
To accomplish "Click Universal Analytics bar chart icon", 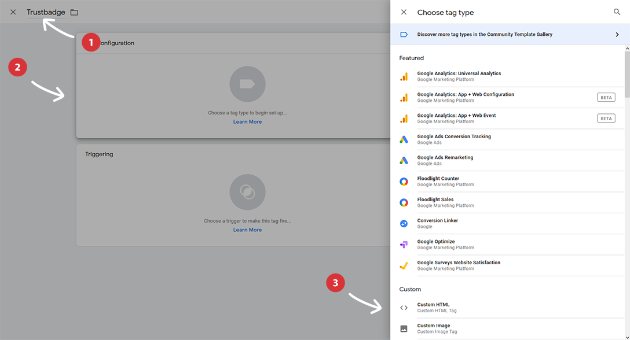I will pyautogui.click(x=404, y=76).
